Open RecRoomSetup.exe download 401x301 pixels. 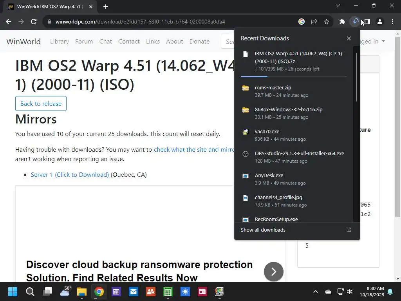(294, 219)
